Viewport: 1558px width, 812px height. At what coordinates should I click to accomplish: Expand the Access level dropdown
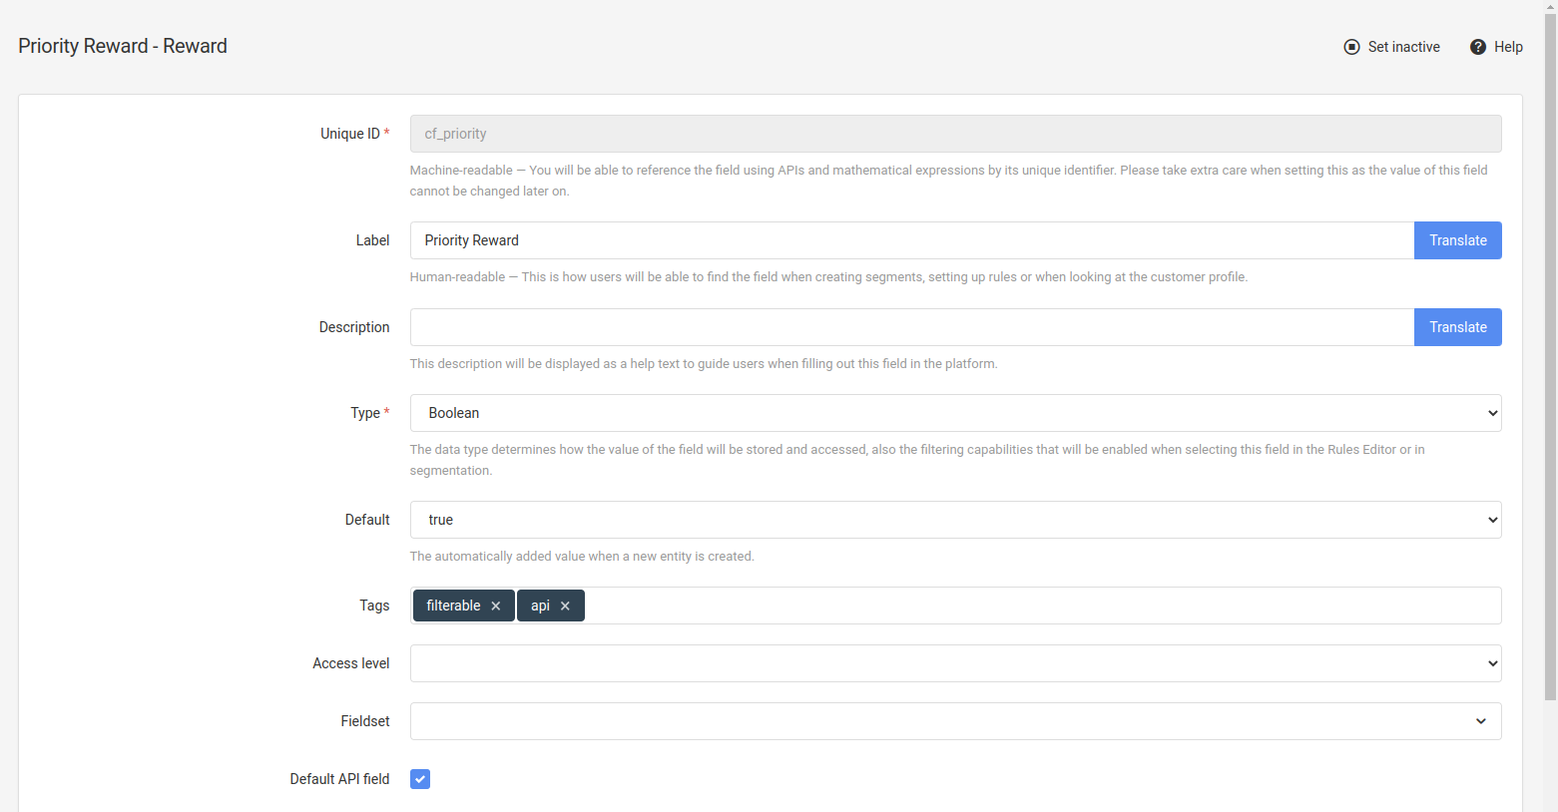click(954, 663)
